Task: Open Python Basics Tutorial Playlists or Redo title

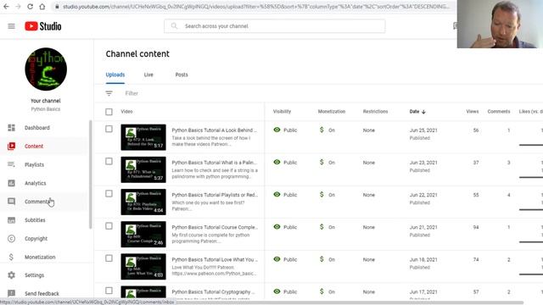Action: (215, 195)
